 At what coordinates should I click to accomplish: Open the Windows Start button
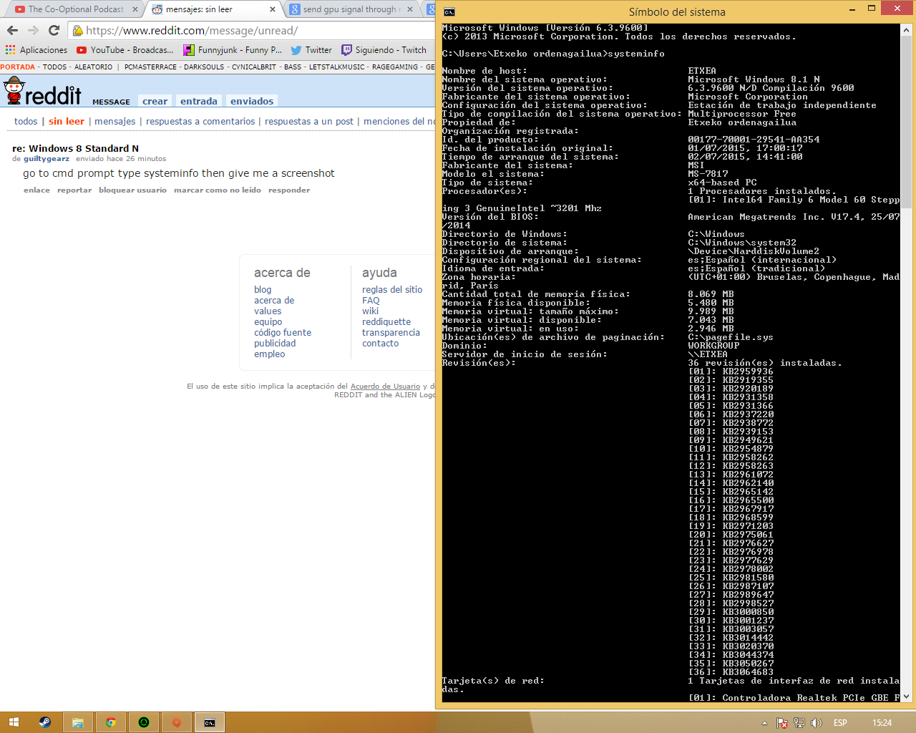tap(14, 722)
